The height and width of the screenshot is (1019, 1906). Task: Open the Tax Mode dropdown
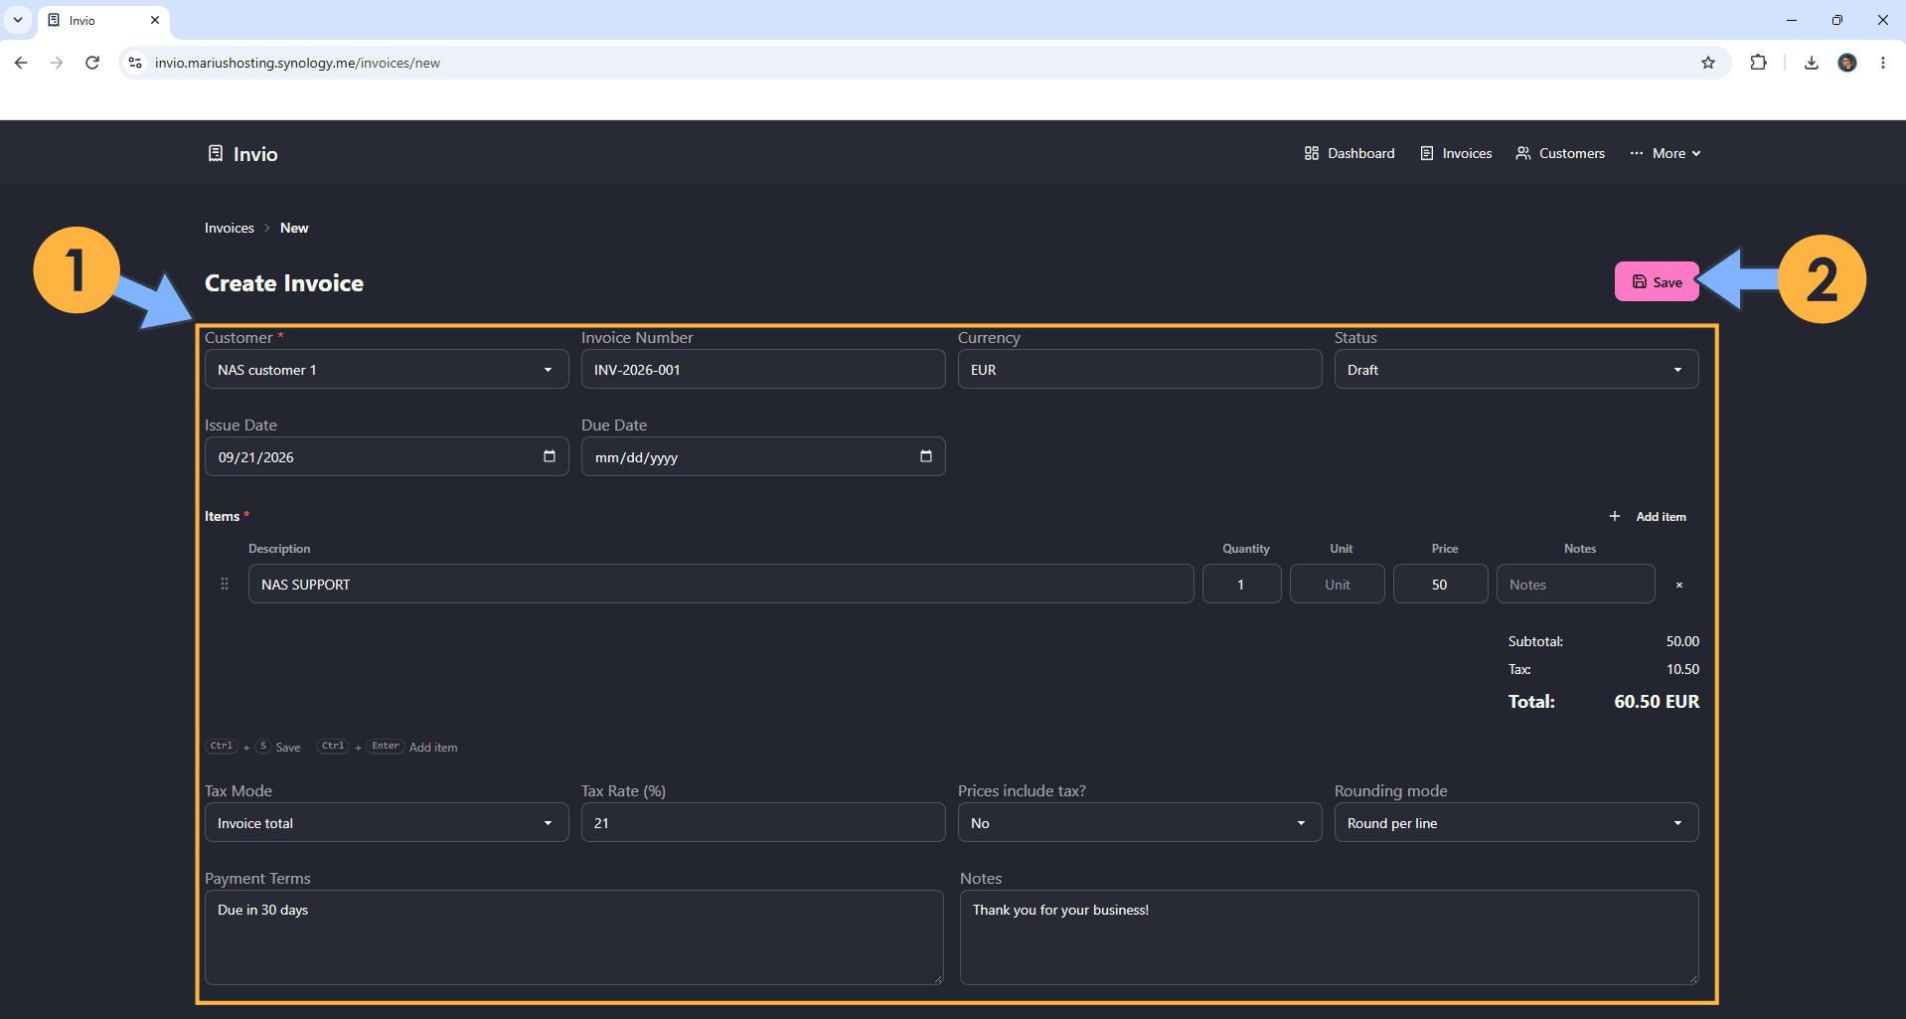387,822
